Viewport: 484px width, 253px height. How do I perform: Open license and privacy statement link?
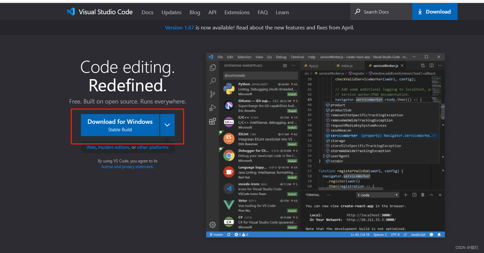127,167
